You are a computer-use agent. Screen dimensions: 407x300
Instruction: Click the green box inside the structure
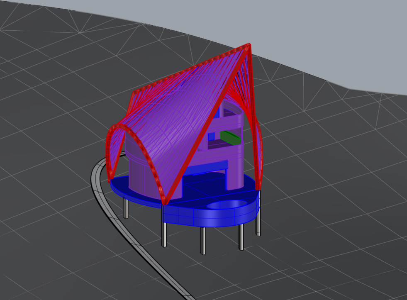coord(230,139)
